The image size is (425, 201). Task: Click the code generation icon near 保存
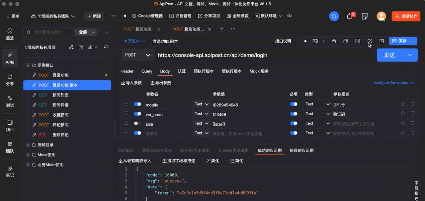point(358,41)
